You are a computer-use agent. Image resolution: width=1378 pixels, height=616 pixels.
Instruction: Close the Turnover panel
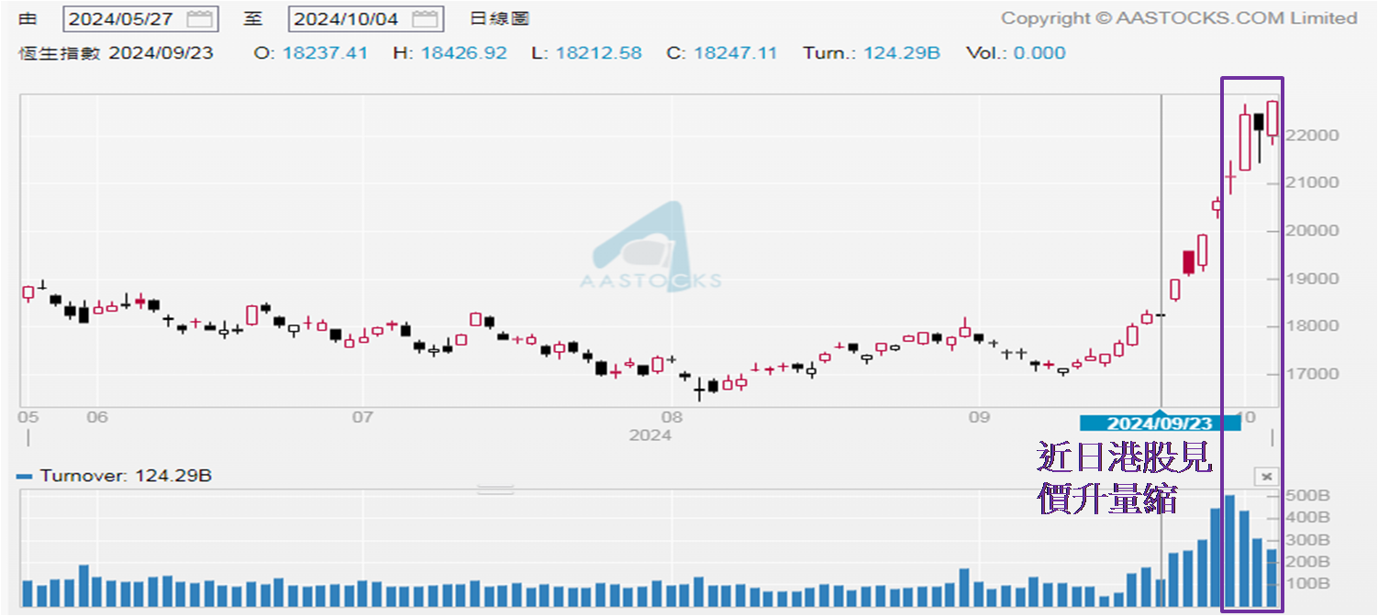click(x=1265, y=476)
